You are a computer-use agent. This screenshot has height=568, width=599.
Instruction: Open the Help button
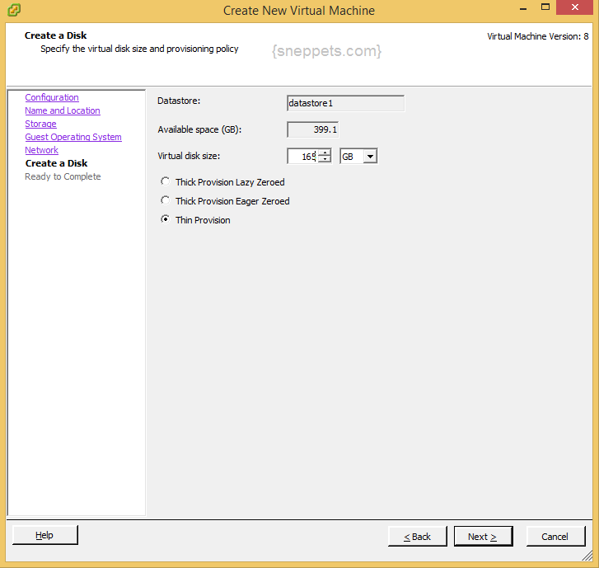click(45, 535)
